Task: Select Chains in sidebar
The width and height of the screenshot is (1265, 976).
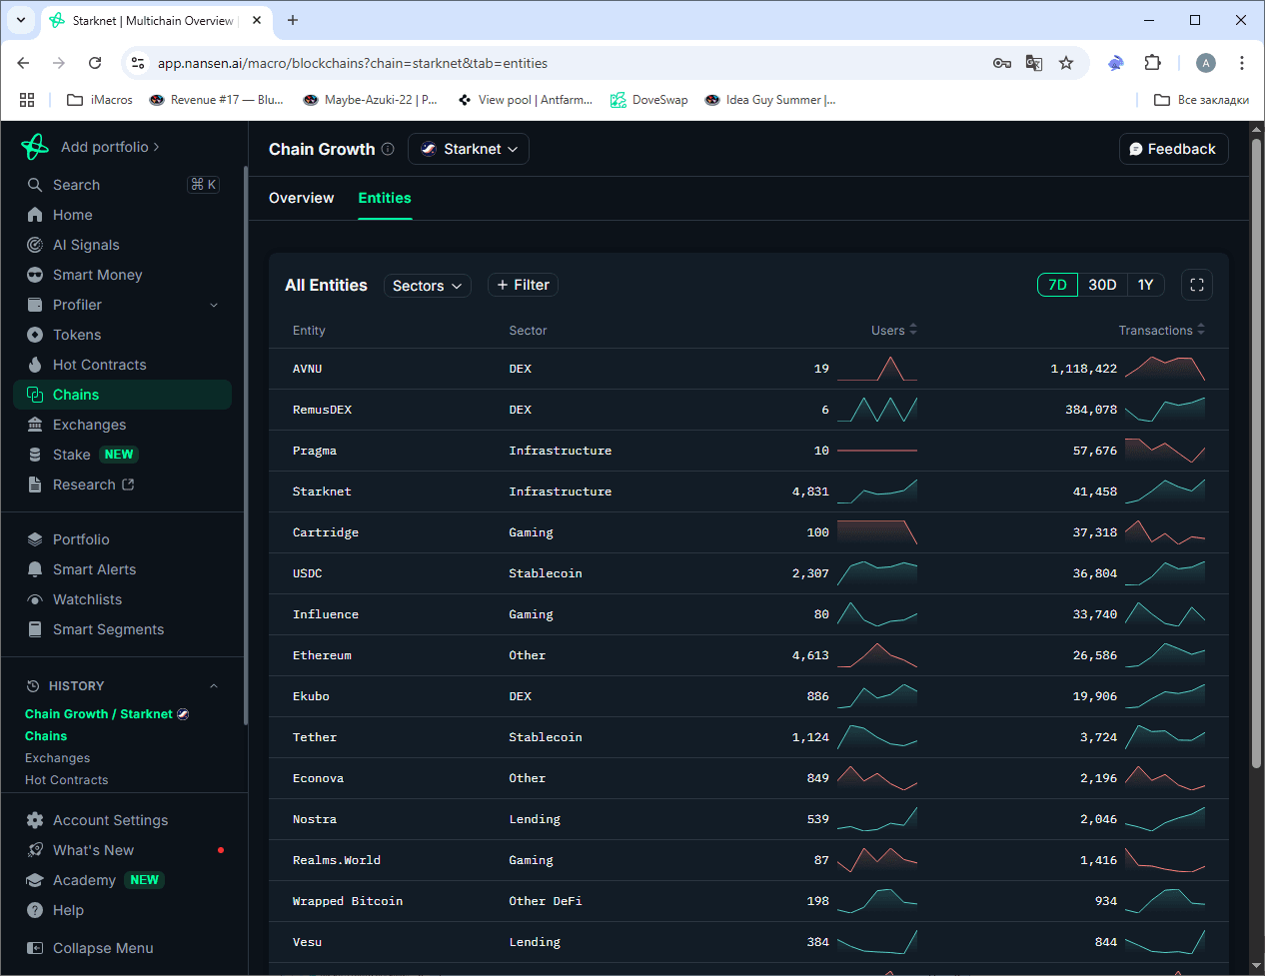Action: point(123,395)
